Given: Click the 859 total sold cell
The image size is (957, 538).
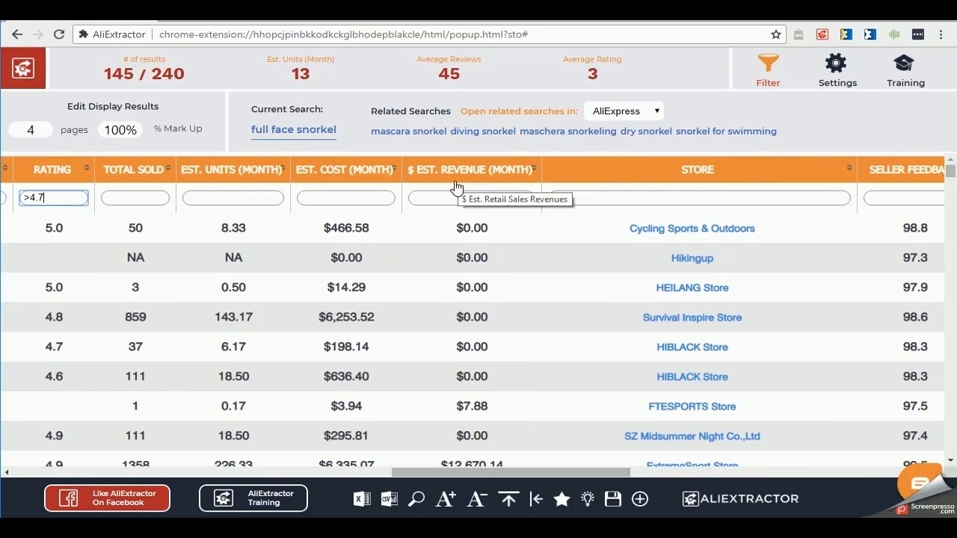Looking at the screenshot, I should point(135,317).
